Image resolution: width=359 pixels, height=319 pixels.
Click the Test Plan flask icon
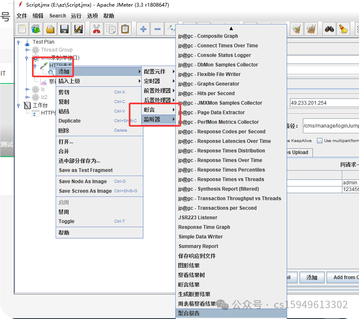tap(27, 42)
